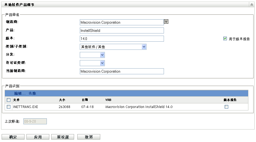Click the 版本报告 column header
Image resolution: width=256 pixels, height=142 pixels.
230,100
